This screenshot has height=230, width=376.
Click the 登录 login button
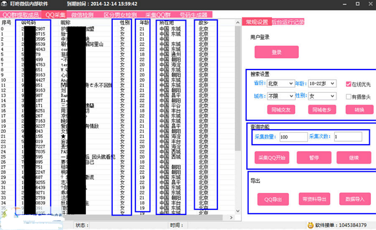[276, 52]
